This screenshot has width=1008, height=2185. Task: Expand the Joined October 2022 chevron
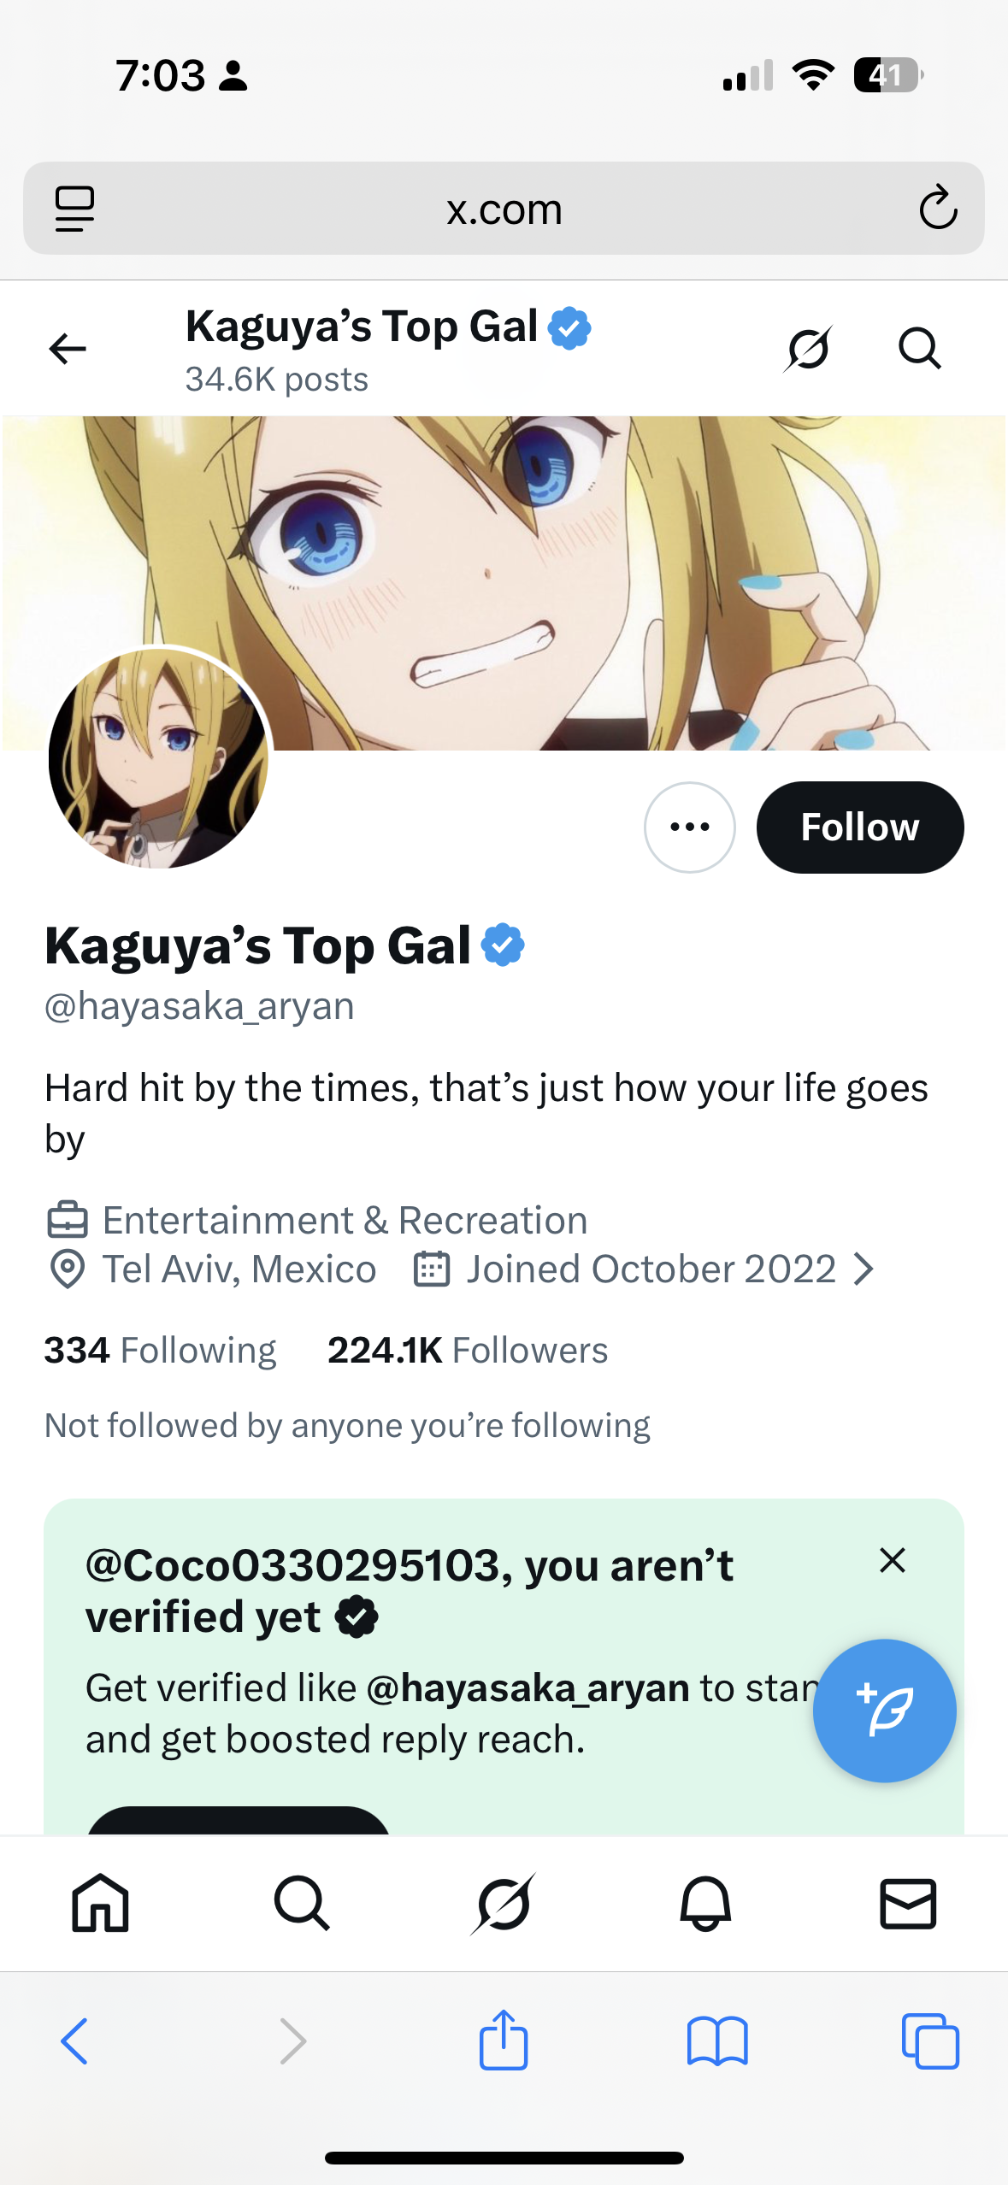click(864, 1269)
